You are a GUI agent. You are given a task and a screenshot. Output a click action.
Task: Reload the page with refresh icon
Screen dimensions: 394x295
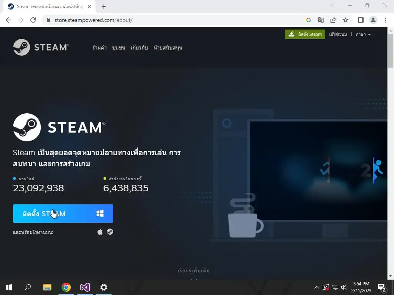(33, 20)
